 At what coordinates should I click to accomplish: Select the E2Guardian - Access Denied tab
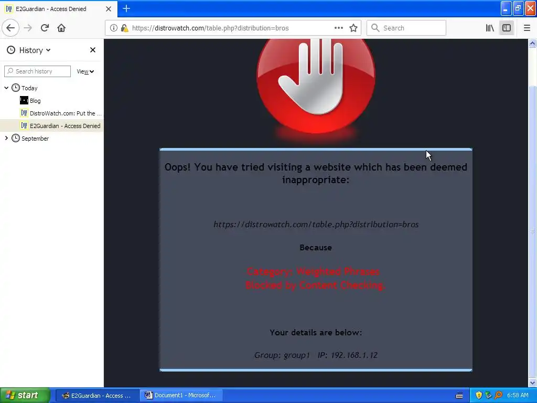coord(59,9)
